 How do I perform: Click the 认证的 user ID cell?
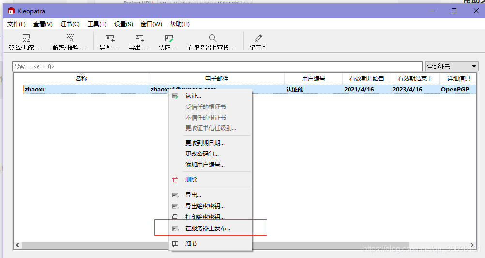coord(294,90)
